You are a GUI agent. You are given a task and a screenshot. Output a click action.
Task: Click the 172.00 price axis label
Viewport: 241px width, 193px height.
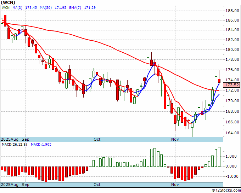point(232,90)
